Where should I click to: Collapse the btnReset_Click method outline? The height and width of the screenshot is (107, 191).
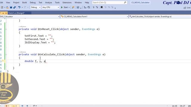(6, 29)
